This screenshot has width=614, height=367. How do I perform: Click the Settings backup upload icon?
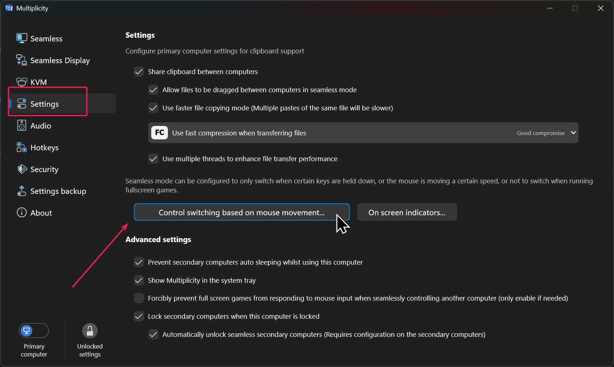(x=22, y=191)
